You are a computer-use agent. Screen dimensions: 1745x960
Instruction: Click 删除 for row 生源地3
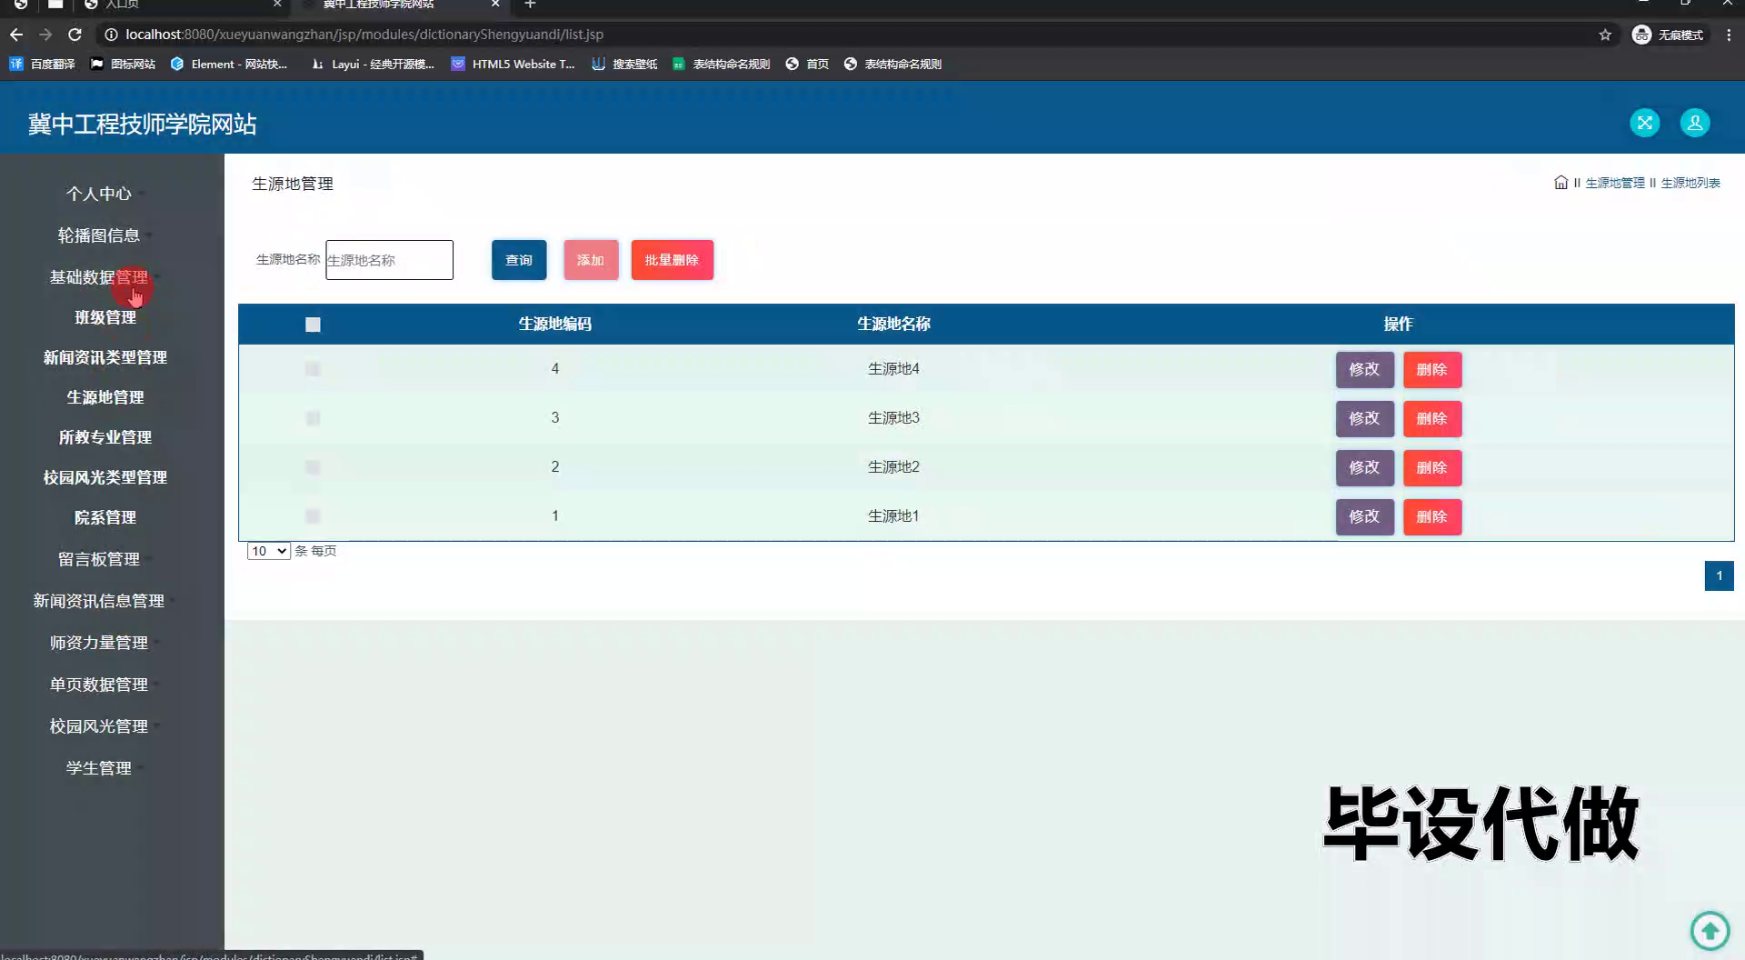(x=1432, y=419)
